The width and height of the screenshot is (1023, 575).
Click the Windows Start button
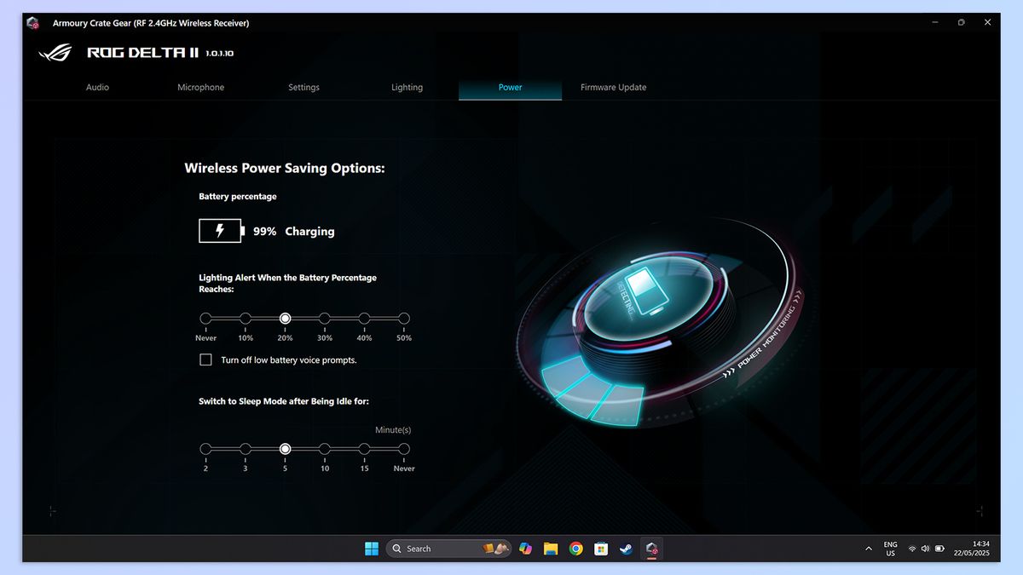(x=371, y=549)
